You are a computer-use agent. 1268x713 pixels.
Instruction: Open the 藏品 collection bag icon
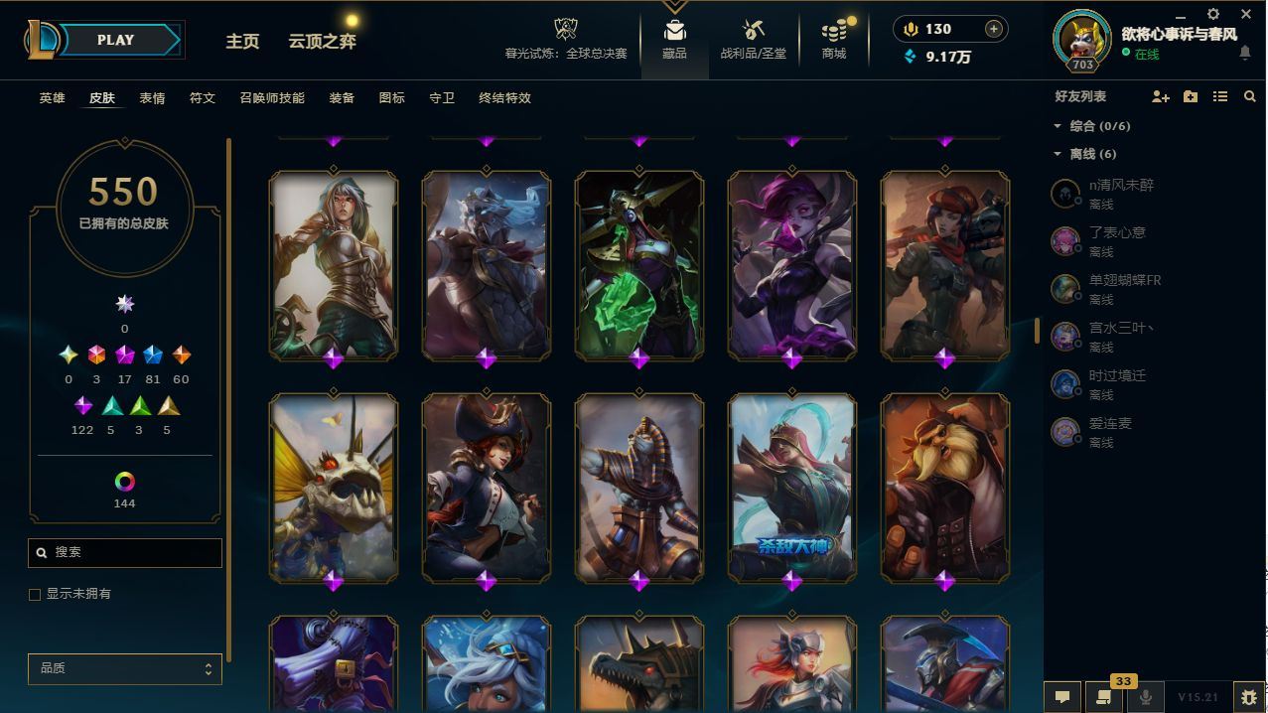675,30
